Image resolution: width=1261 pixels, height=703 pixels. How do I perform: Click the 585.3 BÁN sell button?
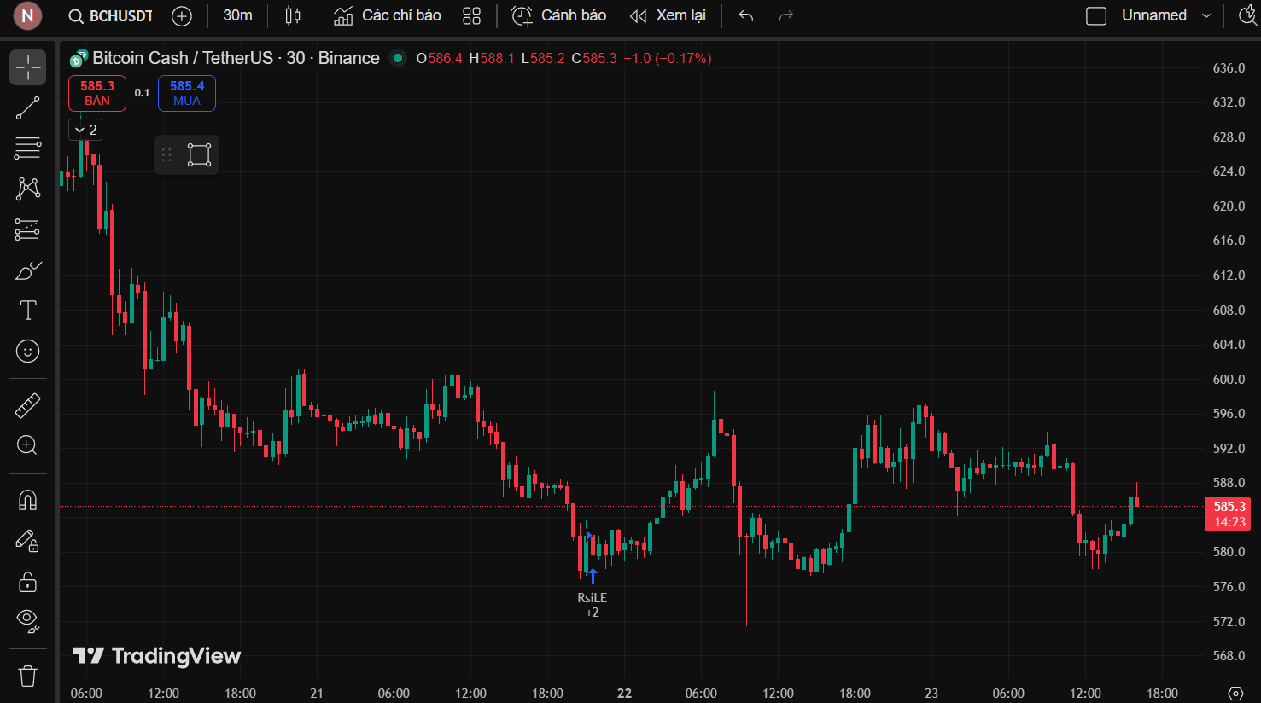[x=97, y=94]
